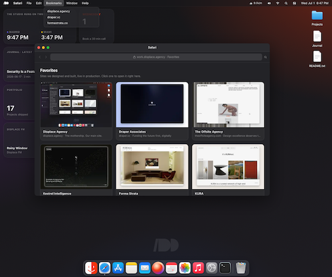
Task: Select formastrata.co in Bookmarks dropdown
Action: [x=57, y=23]
